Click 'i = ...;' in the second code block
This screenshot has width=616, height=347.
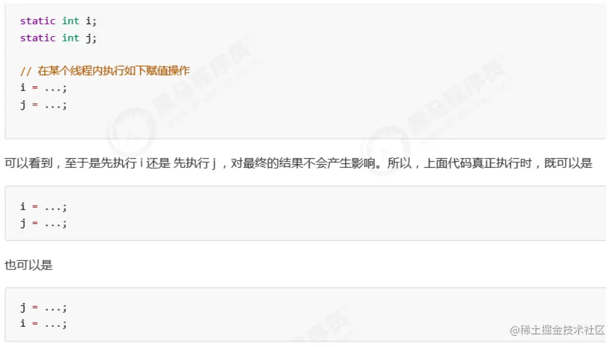[44, 207]
